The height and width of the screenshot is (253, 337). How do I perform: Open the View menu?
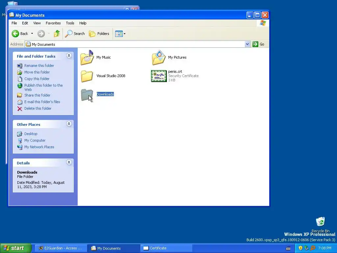coord(37,23)
